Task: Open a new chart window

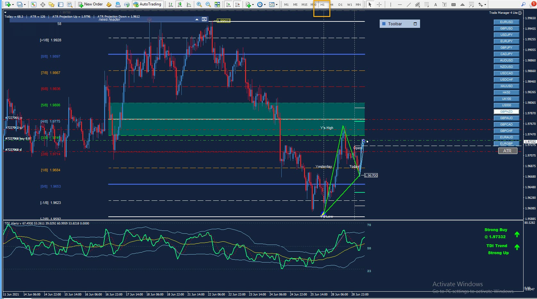Action: click(x=7, y=4)
